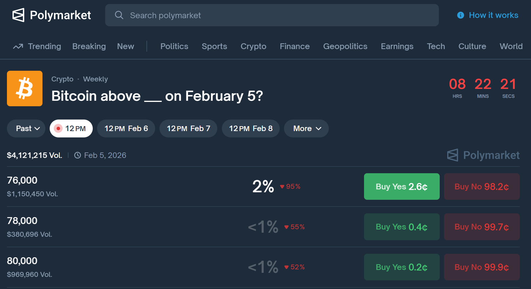531x289 pixels.
Task: Open the How it works link
Action: [x=493, y=15]
